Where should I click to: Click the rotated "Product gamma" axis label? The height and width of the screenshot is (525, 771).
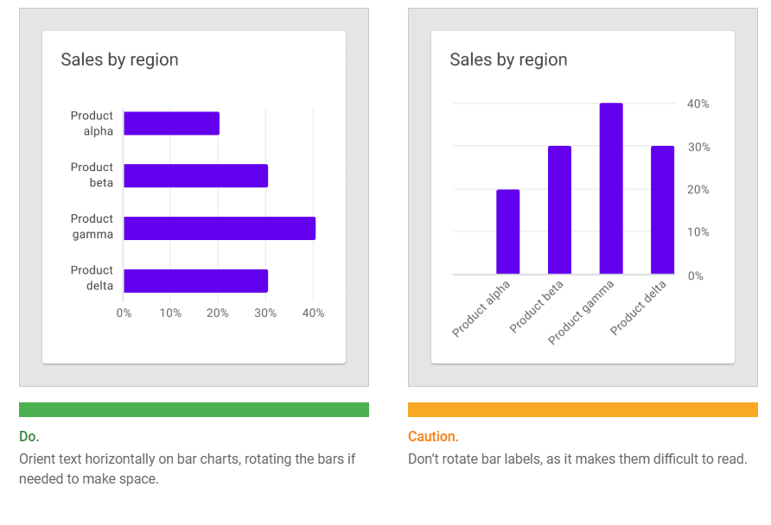click(582, 312)
